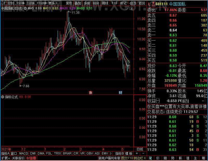Switch to 5分钟 chart

(30, 3)
